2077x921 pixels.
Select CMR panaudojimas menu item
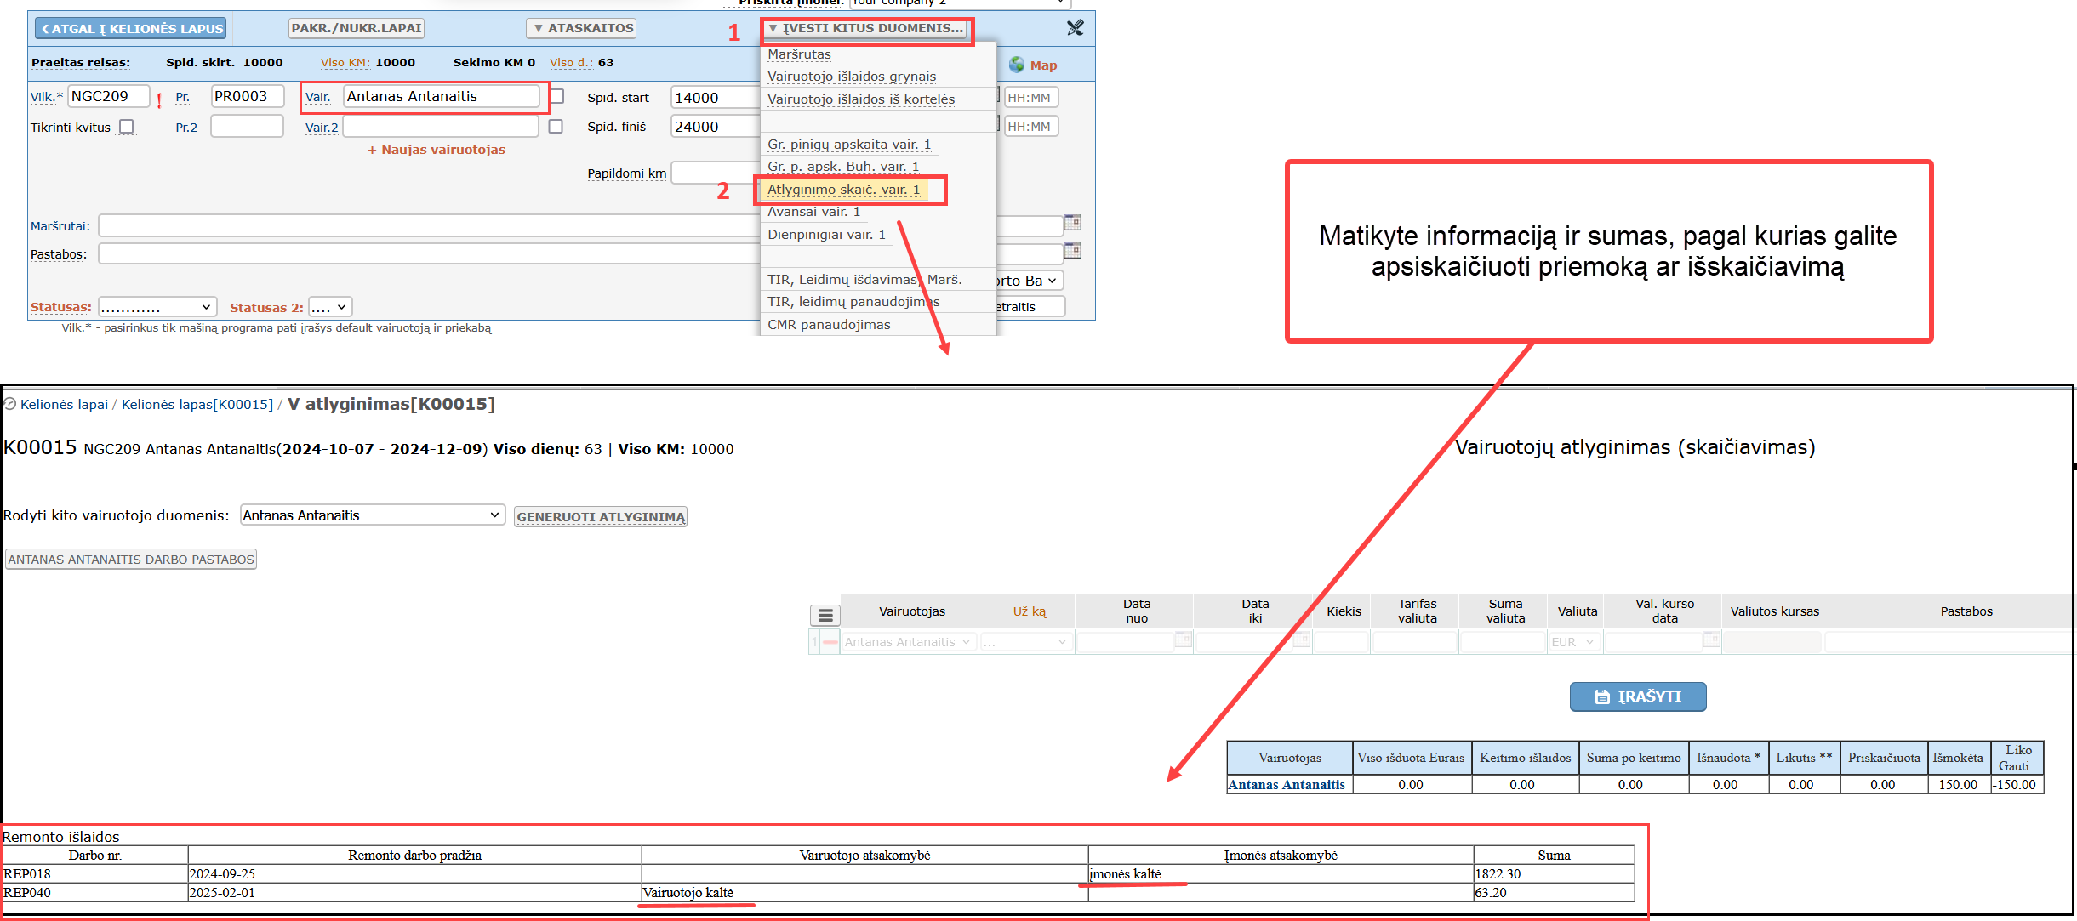[829, 325]
